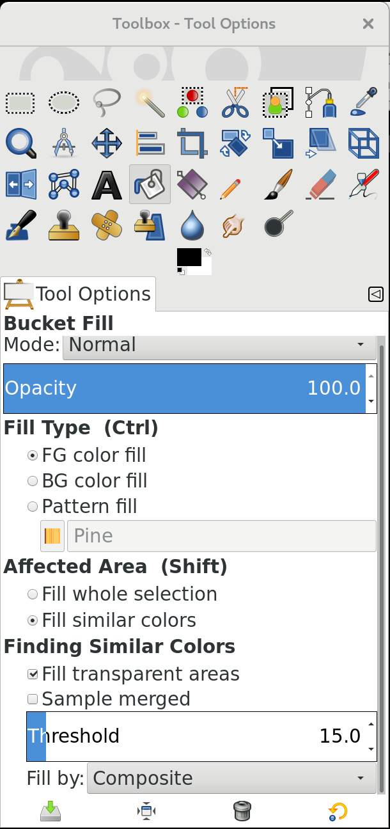Click the Pine pattern preview swatch

point(52,536)
